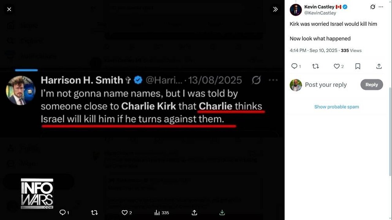Like the post using heart below image
Screen dimensions: 392x220
[124, 212]
